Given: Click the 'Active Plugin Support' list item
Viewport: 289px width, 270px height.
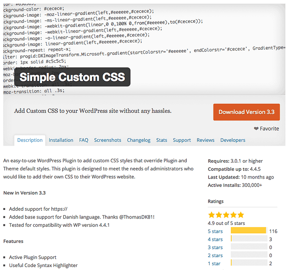Looking at the screenshot, I should point(33,257).
